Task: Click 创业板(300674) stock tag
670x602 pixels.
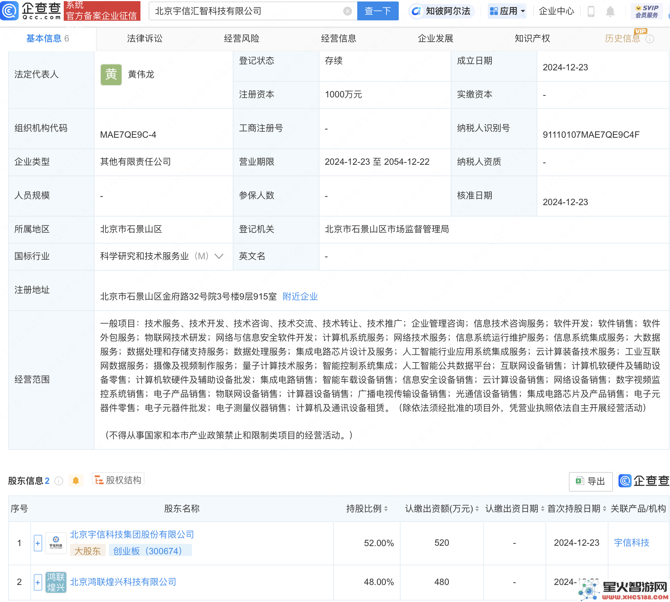Action: [x=150, y=551]
